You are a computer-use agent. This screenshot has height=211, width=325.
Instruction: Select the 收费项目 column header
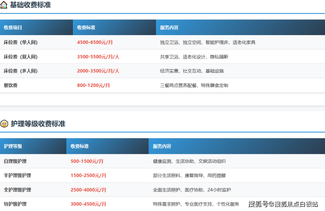[13, 28]
